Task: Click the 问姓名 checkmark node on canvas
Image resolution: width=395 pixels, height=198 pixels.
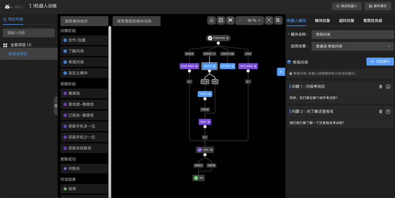Action: (x=205, y=150)
